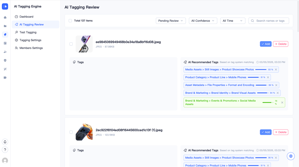
Task: Toggle the select-all checkbox near Total 137 items
Action: coord(70,21)
